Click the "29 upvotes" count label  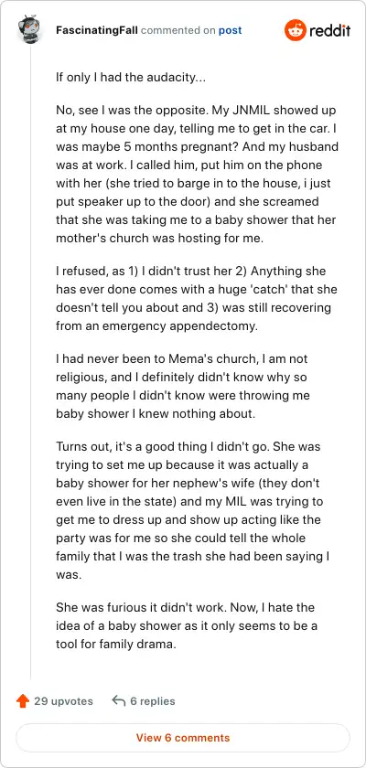(63, 701)
